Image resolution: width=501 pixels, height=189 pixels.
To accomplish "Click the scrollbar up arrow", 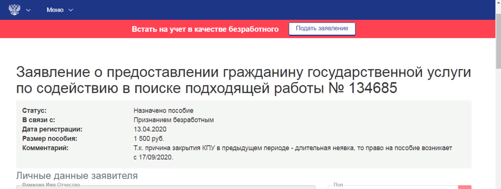I will [498, 3].
